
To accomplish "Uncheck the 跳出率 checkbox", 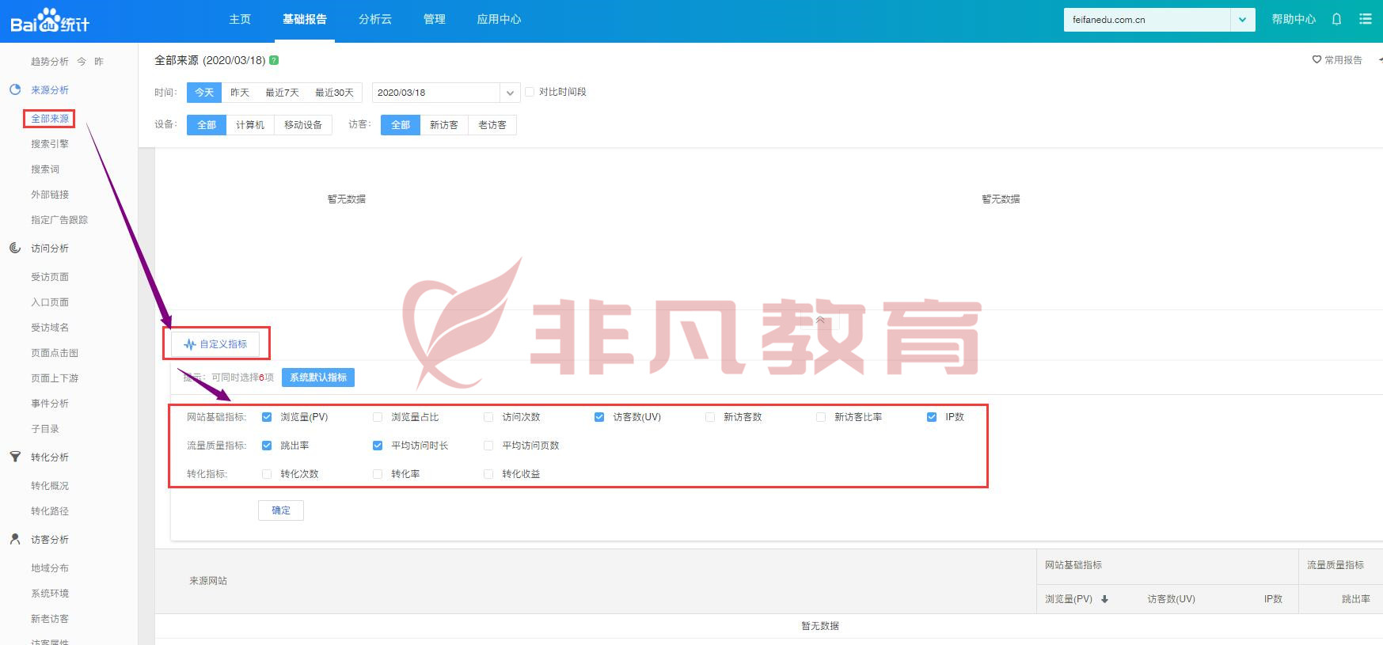I will pos(267,446).
